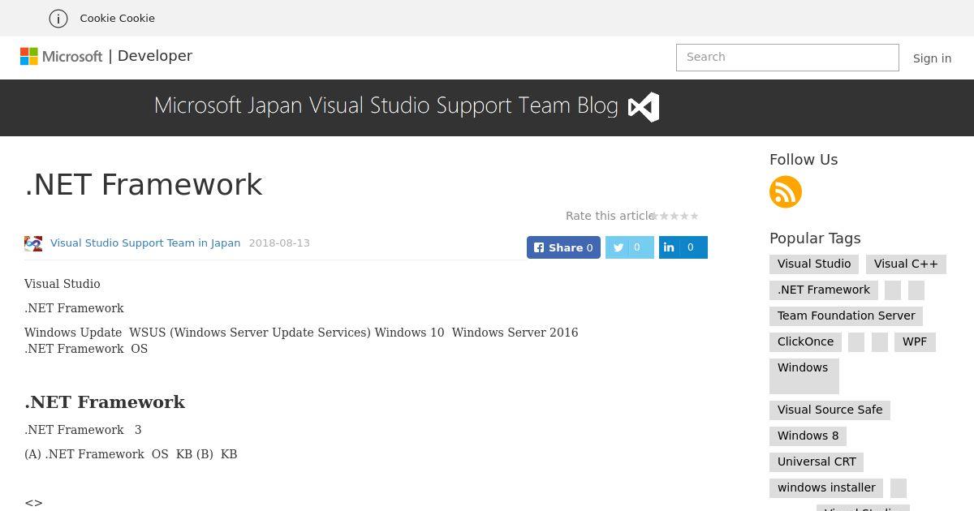The width and height of the screenshot is (974, 511).
Task: Rate the article with the stars
Action: point(674,216)
